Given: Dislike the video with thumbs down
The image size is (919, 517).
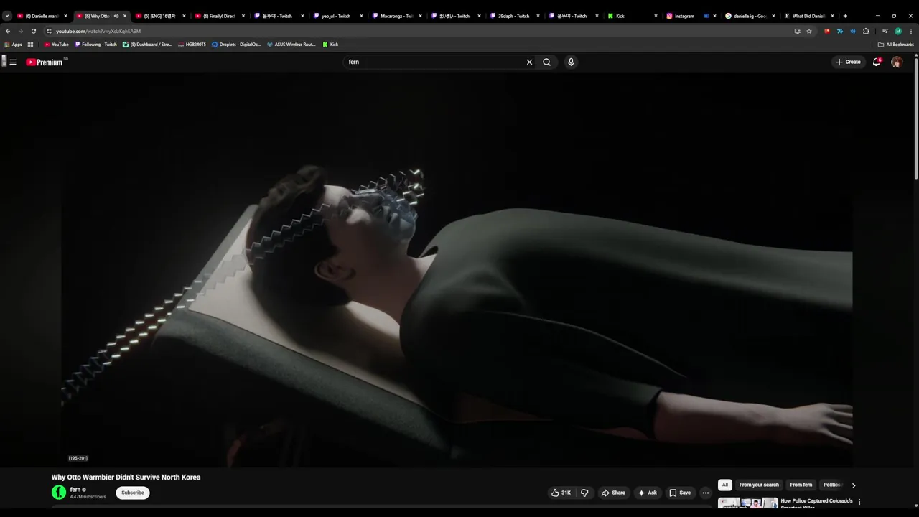Looking at the screenshot, I should tap(584, 493).
